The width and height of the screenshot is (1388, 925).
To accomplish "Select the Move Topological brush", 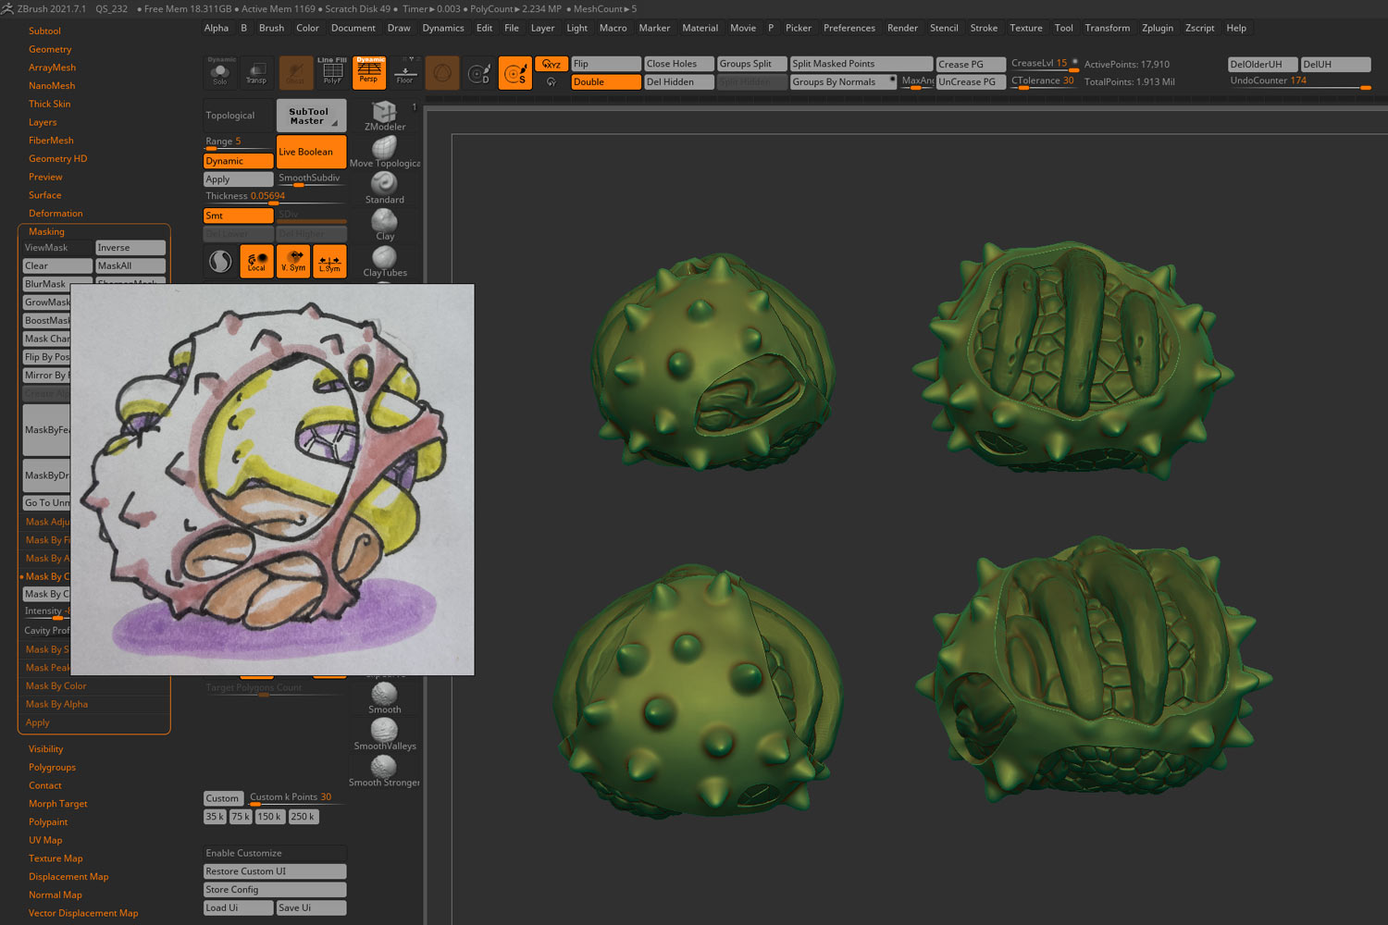I will (385, 153).
